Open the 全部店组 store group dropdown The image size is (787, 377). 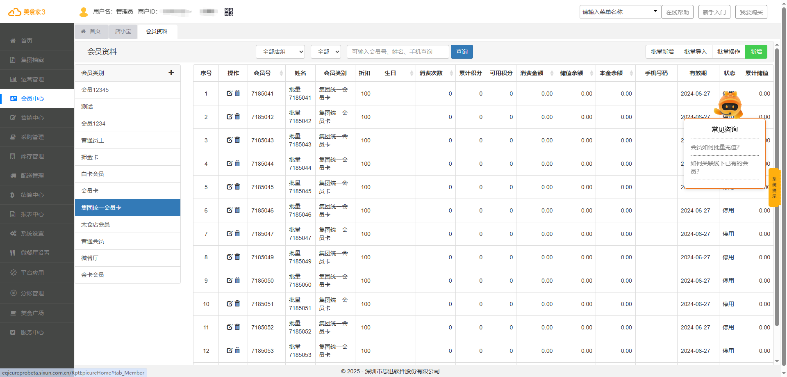point(280,52)
